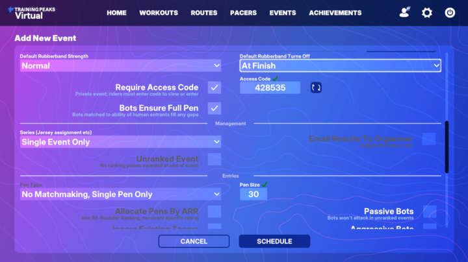Click the power exit icon
This screenshot has height=262, width=468.
(450, 12)
